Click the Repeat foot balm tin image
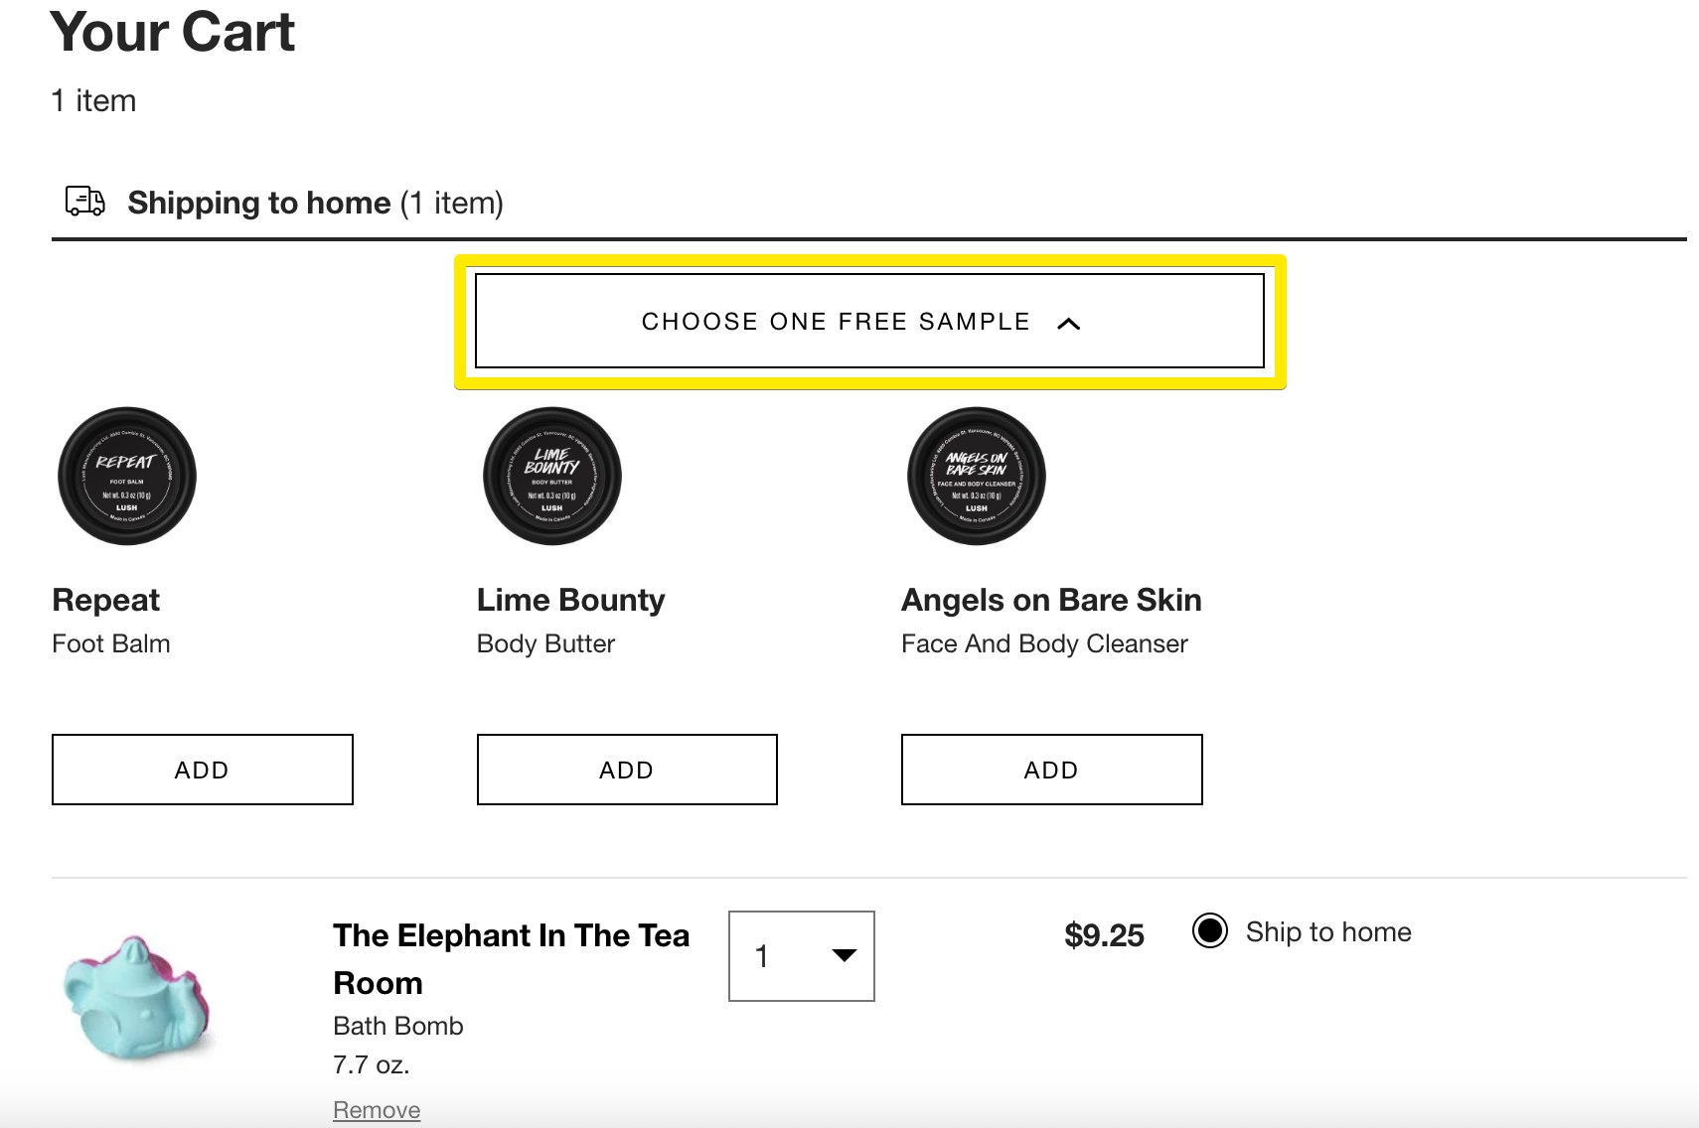 click(127, 476)
